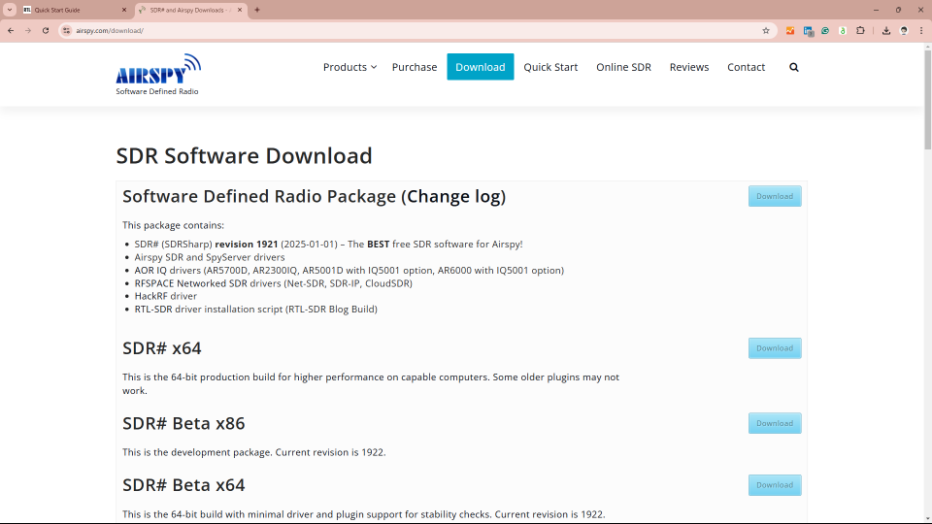932x524 pixels.
Task: Select the SDR# and Airspy Downloads tab
Action: click(x=191, y=10)
